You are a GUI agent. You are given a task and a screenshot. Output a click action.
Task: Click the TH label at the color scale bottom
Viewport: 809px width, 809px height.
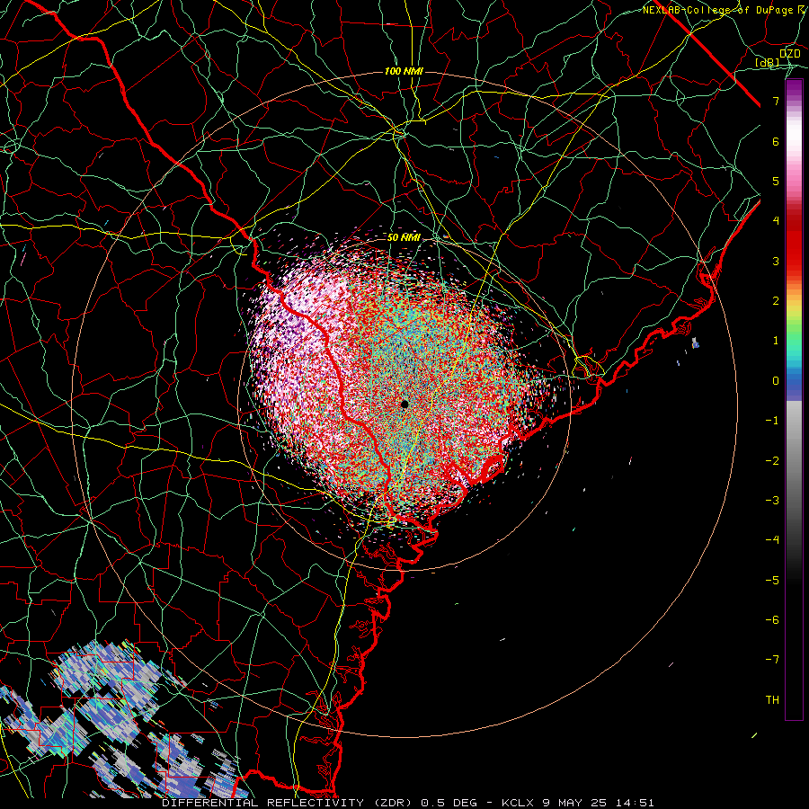coord(772,700)
